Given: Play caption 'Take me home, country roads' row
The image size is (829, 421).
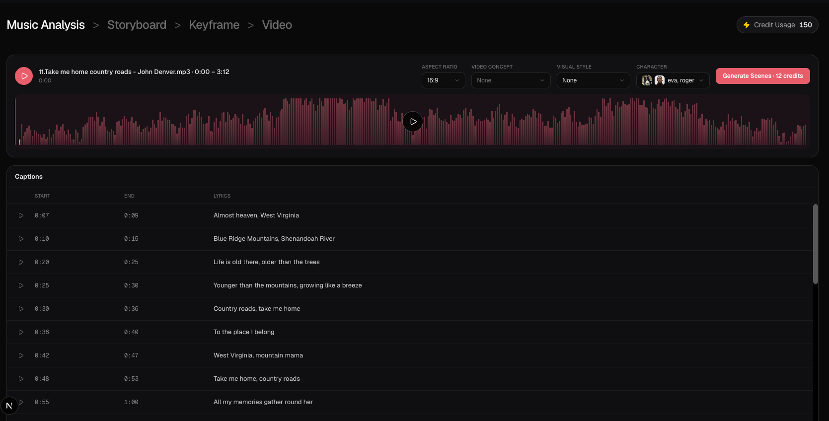Looking at the screenshot, I should point(21,379).
